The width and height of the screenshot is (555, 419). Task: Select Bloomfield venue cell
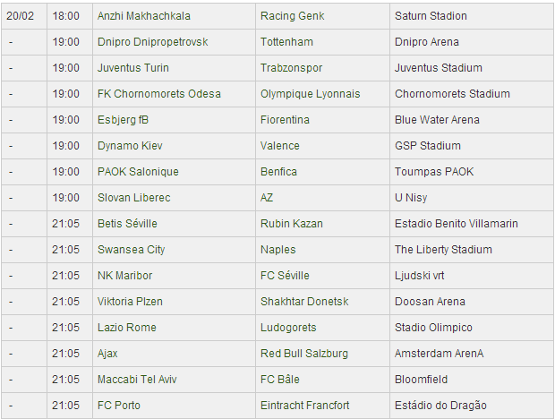pyautogui.click(x=472, y=380)
